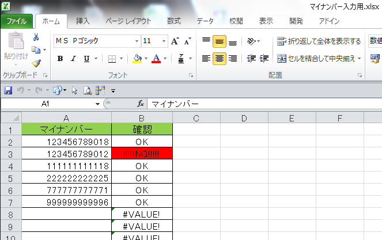The image size is (382, 240).
Task: Click セルを結合して中央揃え merge button
Action: 319,58
